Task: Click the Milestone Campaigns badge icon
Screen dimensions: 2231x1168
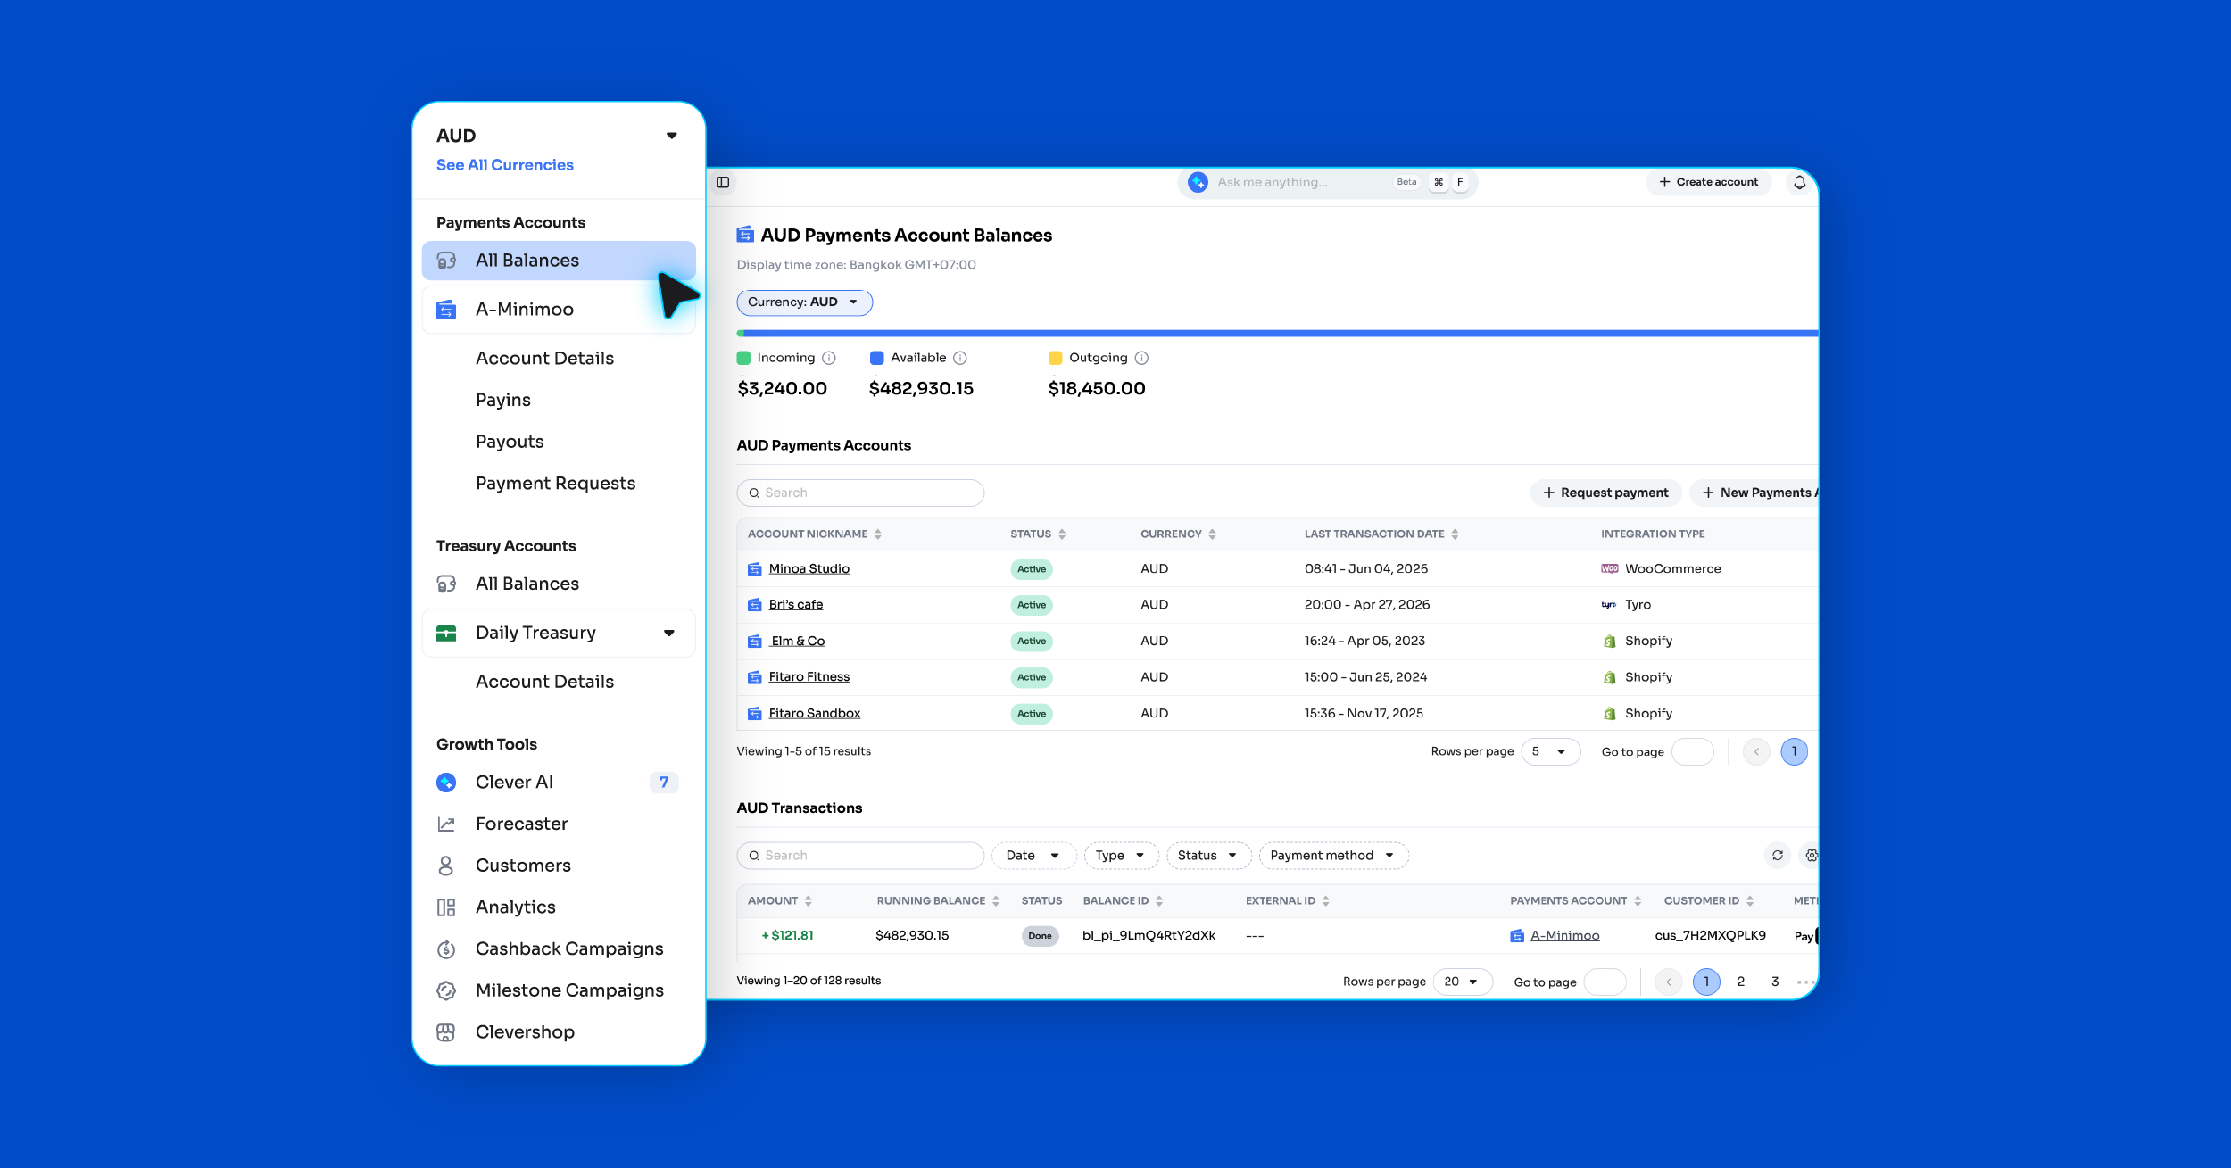Action: pos(446,990)
